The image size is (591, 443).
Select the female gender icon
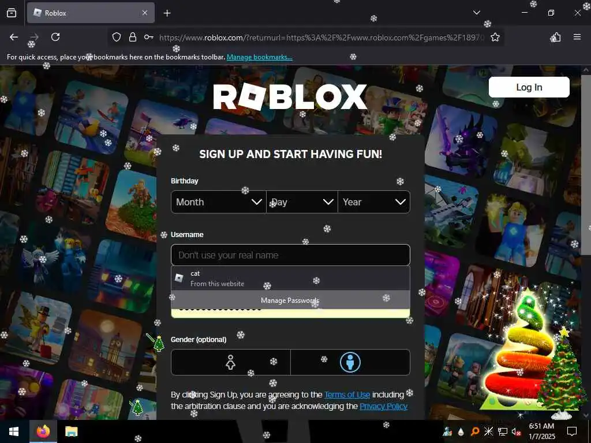pos(231,362)
